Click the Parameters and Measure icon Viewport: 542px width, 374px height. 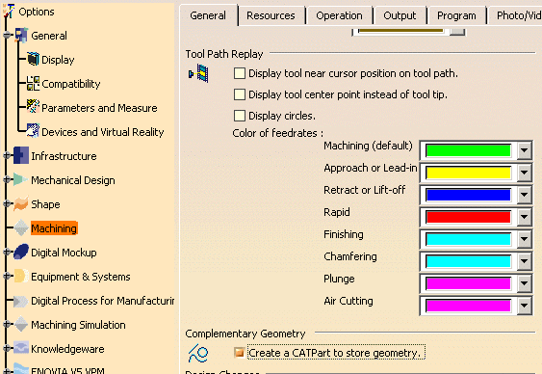pos(33,107)
